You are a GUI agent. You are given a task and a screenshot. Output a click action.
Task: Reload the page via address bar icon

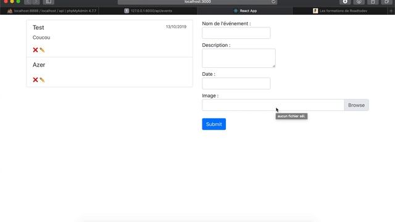273,2
